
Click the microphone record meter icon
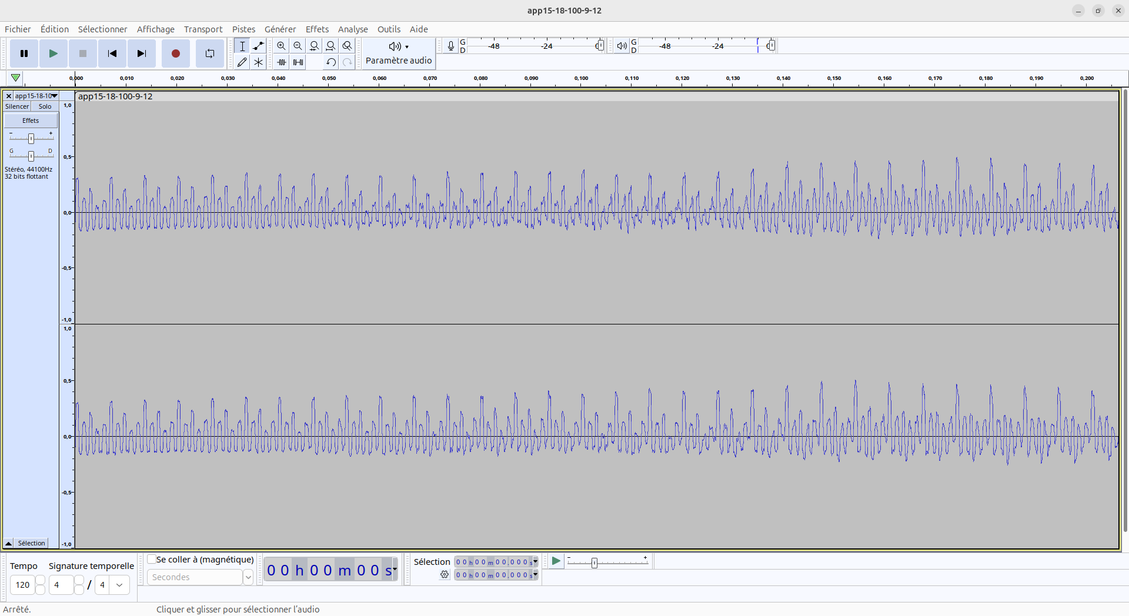(x=450, y=46)
